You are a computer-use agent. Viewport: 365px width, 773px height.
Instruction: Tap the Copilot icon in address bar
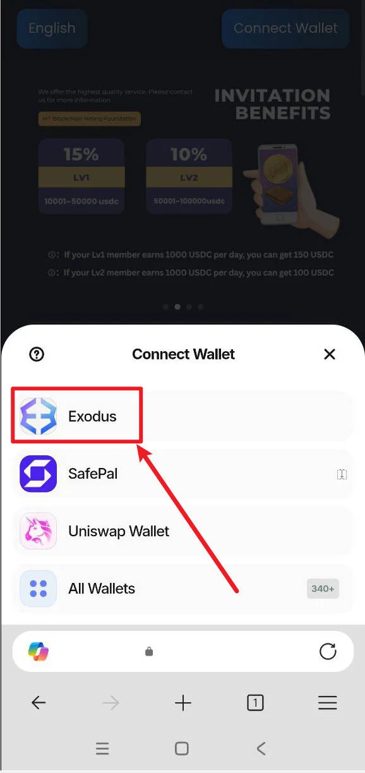pos(39,651)
